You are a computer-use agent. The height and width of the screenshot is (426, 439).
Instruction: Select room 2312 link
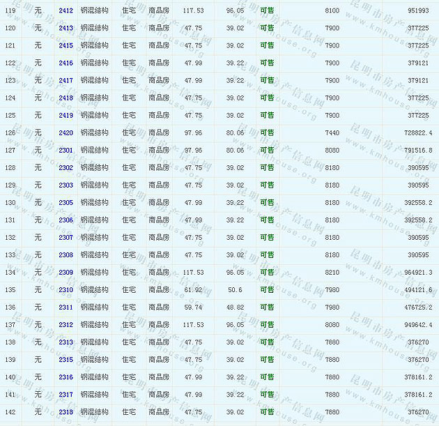pyautogui.click(x=66, y=325)
